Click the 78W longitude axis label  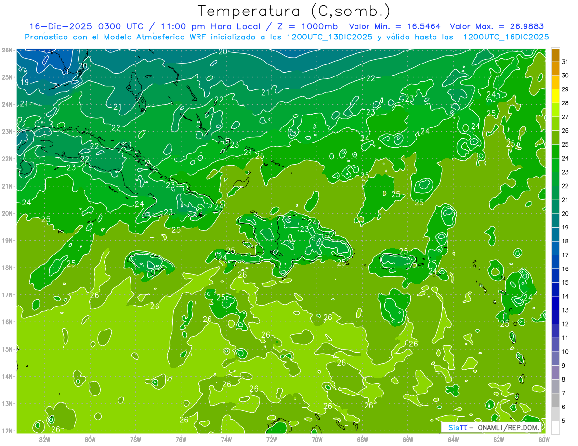click(135, 439)
